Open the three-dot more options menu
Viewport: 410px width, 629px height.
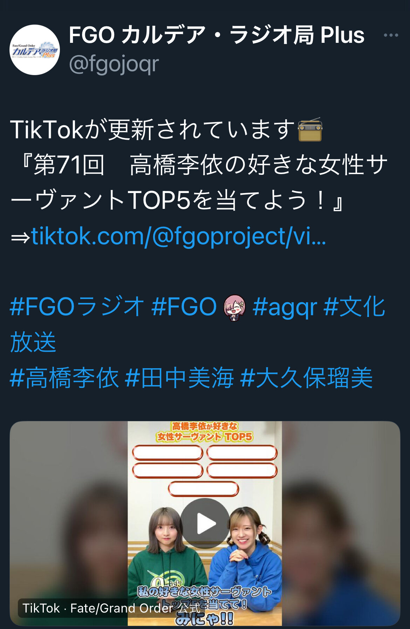[391, 35]
